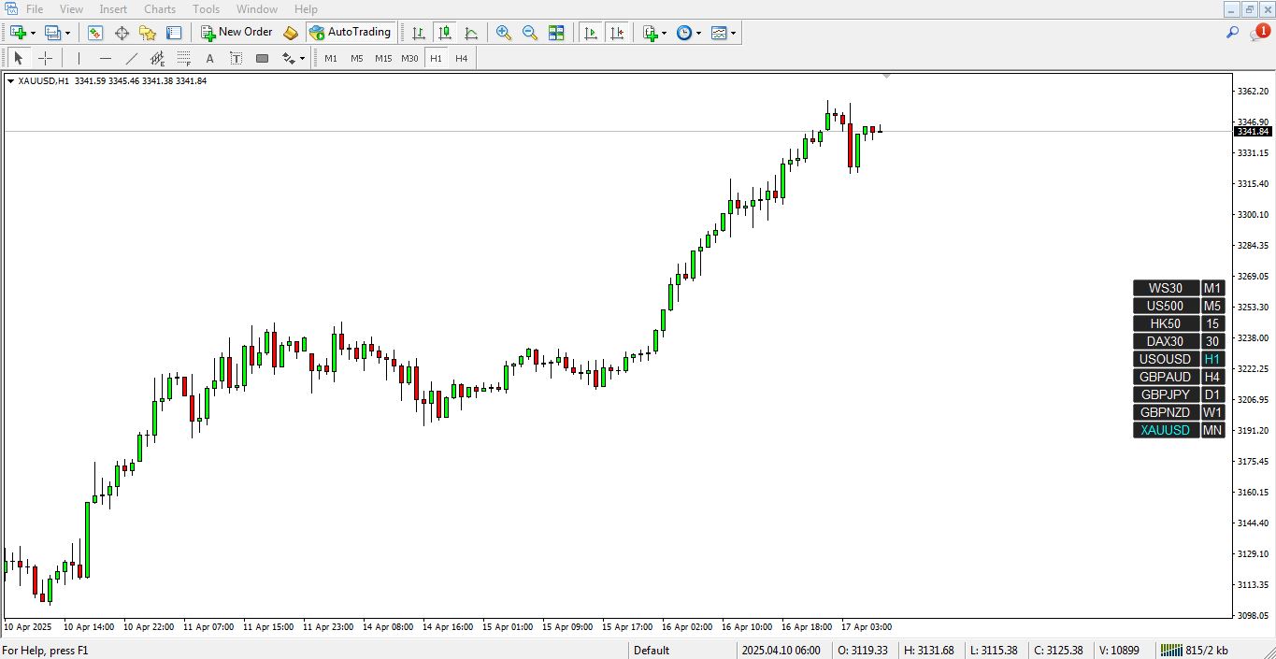Select the XAUUSD symbol button

click(1166, 430)
